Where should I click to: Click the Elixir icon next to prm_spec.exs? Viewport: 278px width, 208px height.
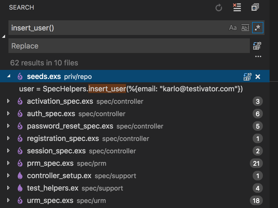pos(20,163)
